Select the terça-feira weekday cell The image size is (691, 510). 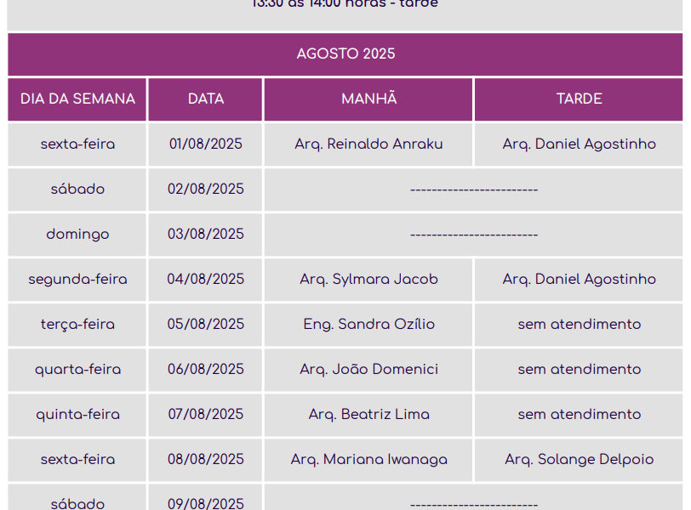point(77,325)
